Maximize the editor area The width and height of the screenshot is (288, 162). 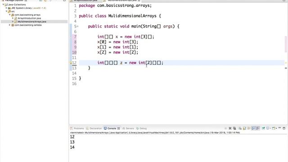[x=284, y=1]
